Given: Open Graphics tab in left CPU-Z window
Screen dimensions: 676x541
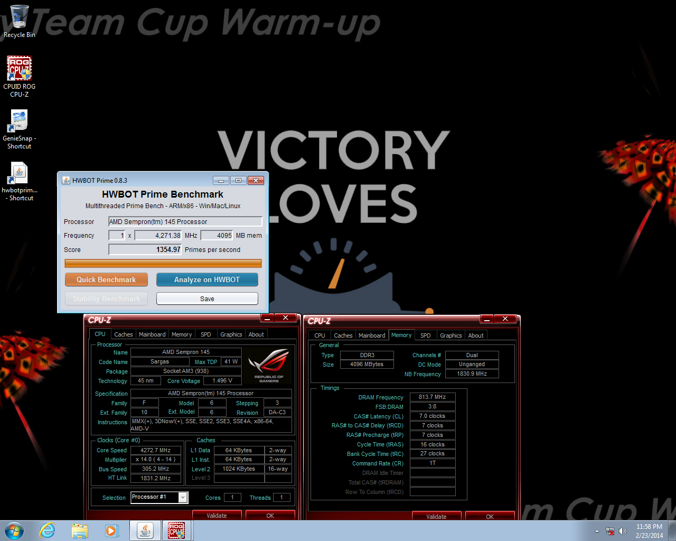Looking at the screenshot, I should [231, 334].
